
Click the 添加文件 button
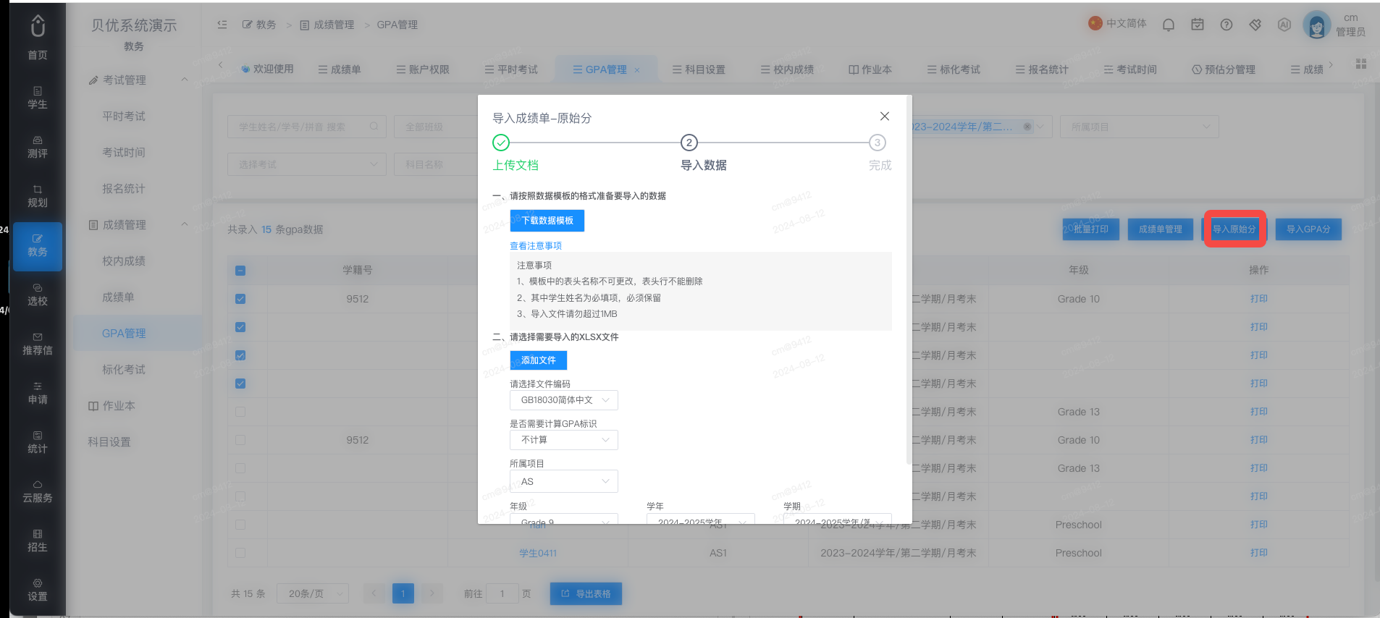click(539, 360)
